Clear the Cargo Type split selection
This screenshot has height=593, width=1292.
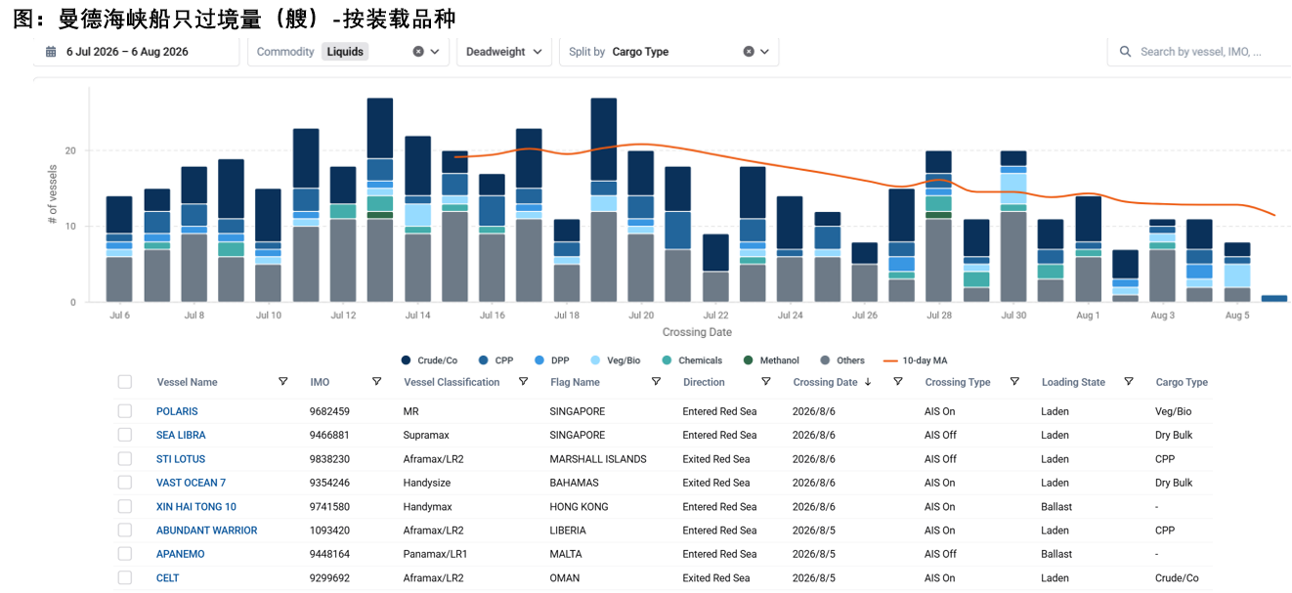pyautogui.click(x=749, y=52)
